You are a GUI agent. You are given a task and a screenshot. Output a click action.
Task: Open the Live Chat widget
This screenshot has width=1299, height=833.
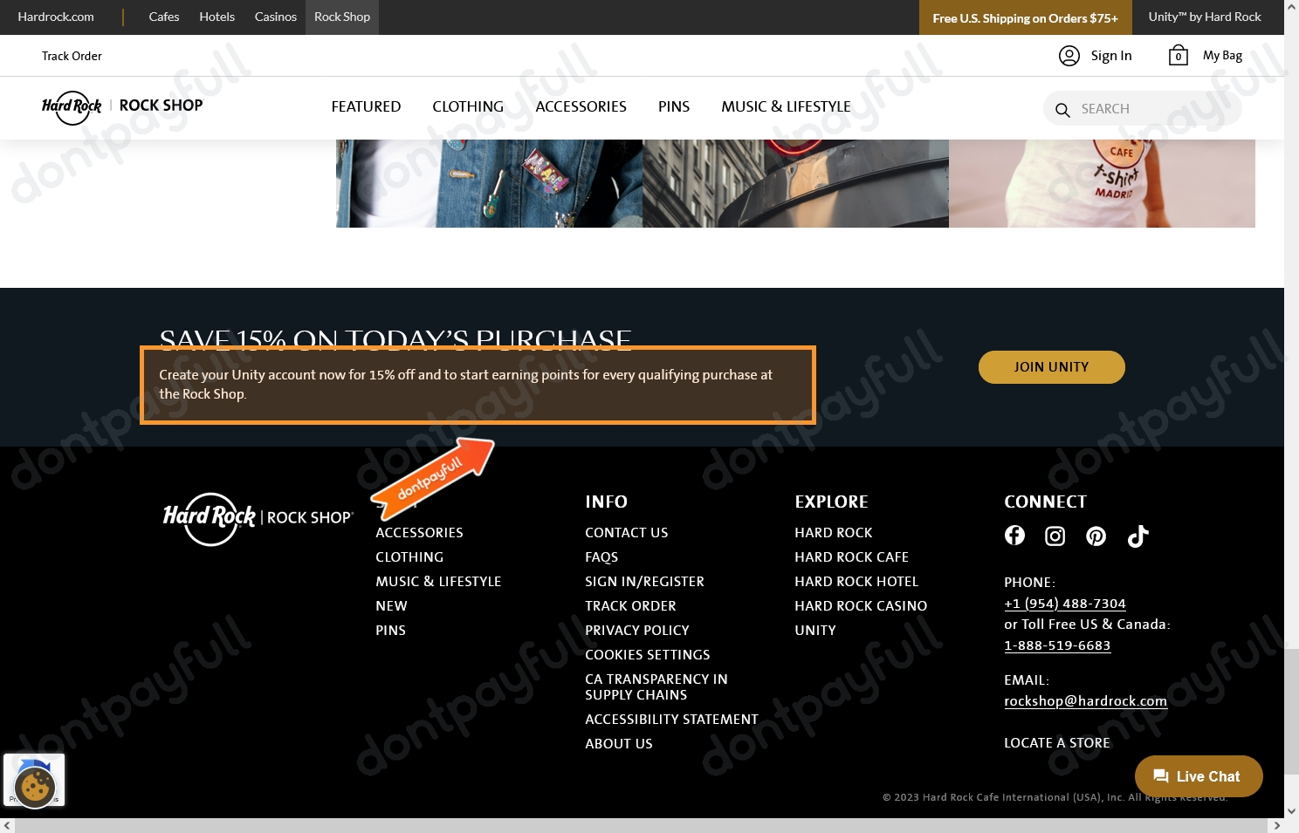[1198, 775]
